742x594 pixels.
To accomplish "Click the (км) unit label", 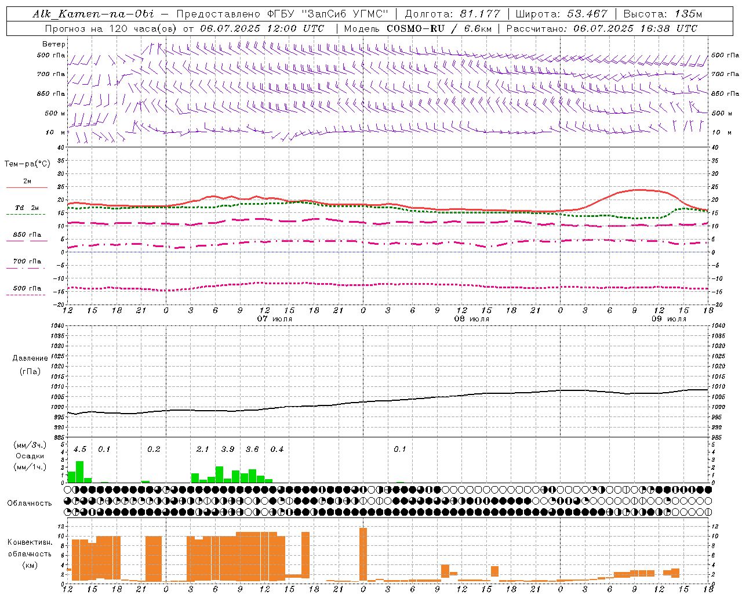I will 30,565.
